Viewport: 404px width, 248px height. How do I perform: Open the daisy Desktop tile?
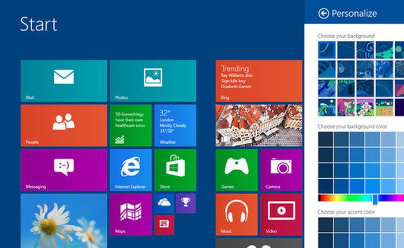pyautogui.click(x=64, y=221)
